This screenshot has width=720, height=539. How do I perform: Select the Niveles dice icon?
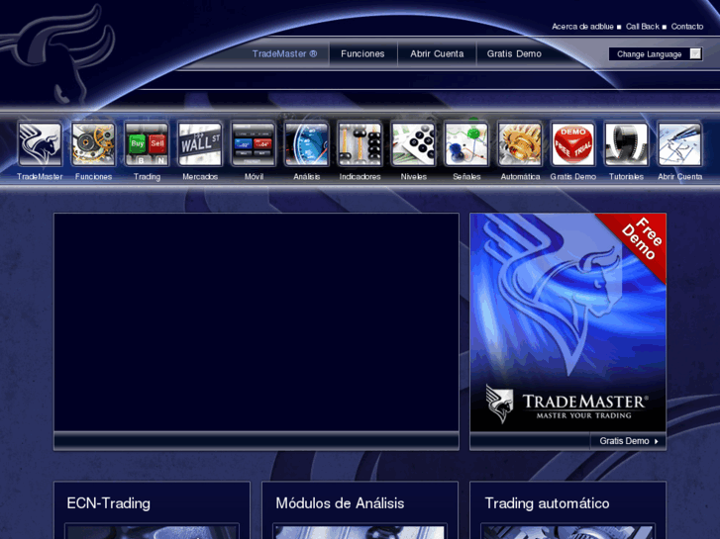pyautogui.click(x=413, y=144)
